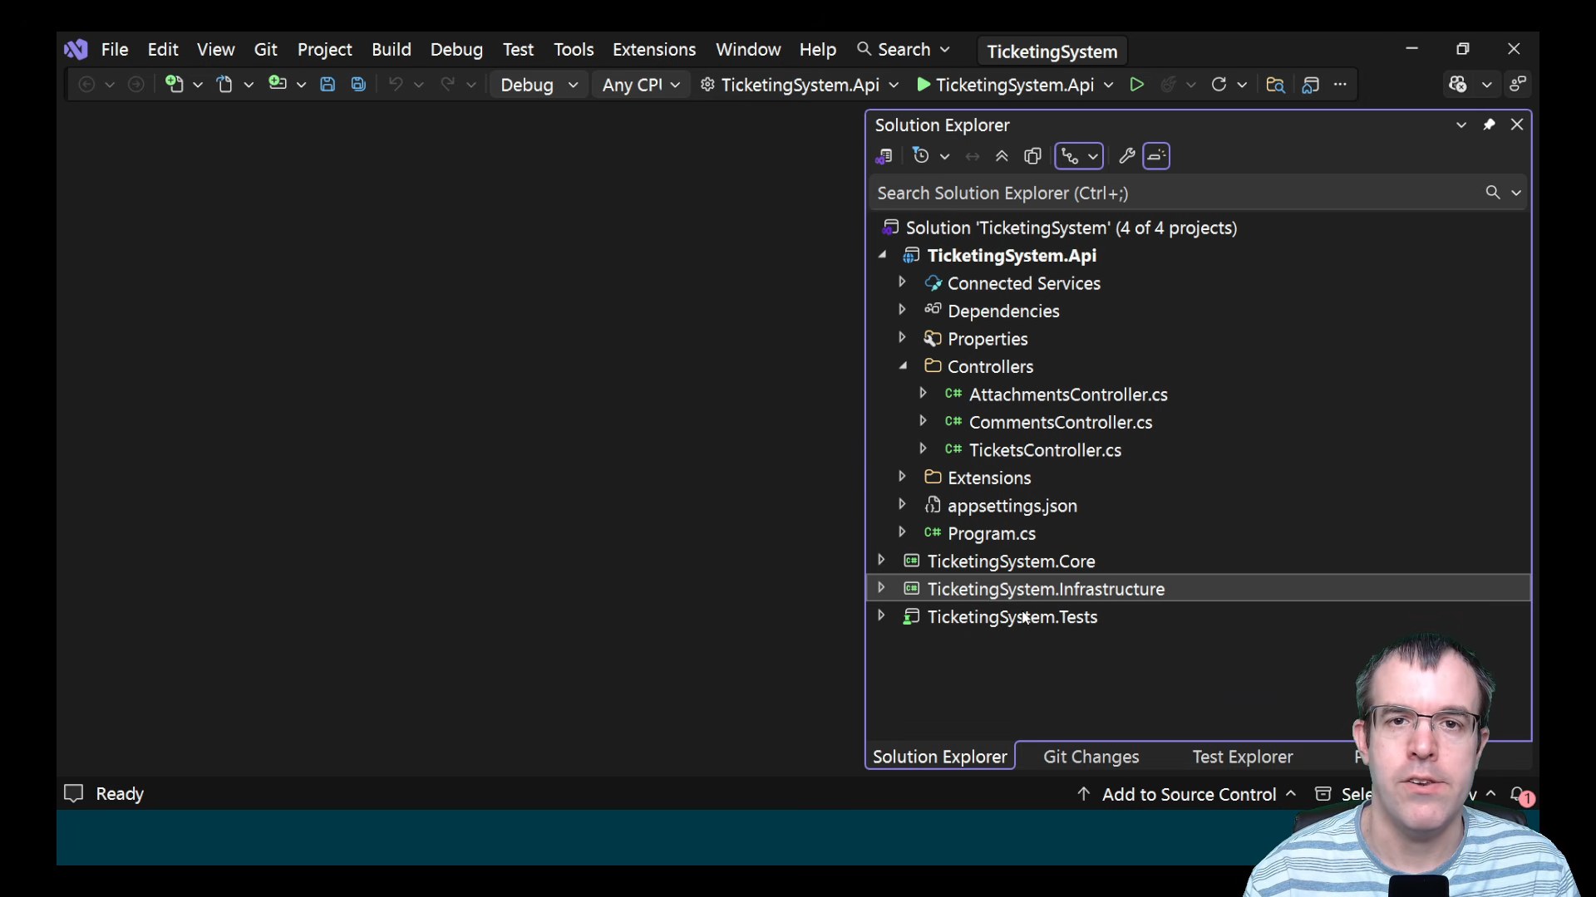The height and width of the screenshot is (897, 1596).
Task: Select the appsettings.json file
Action: tap(1012, 506)
